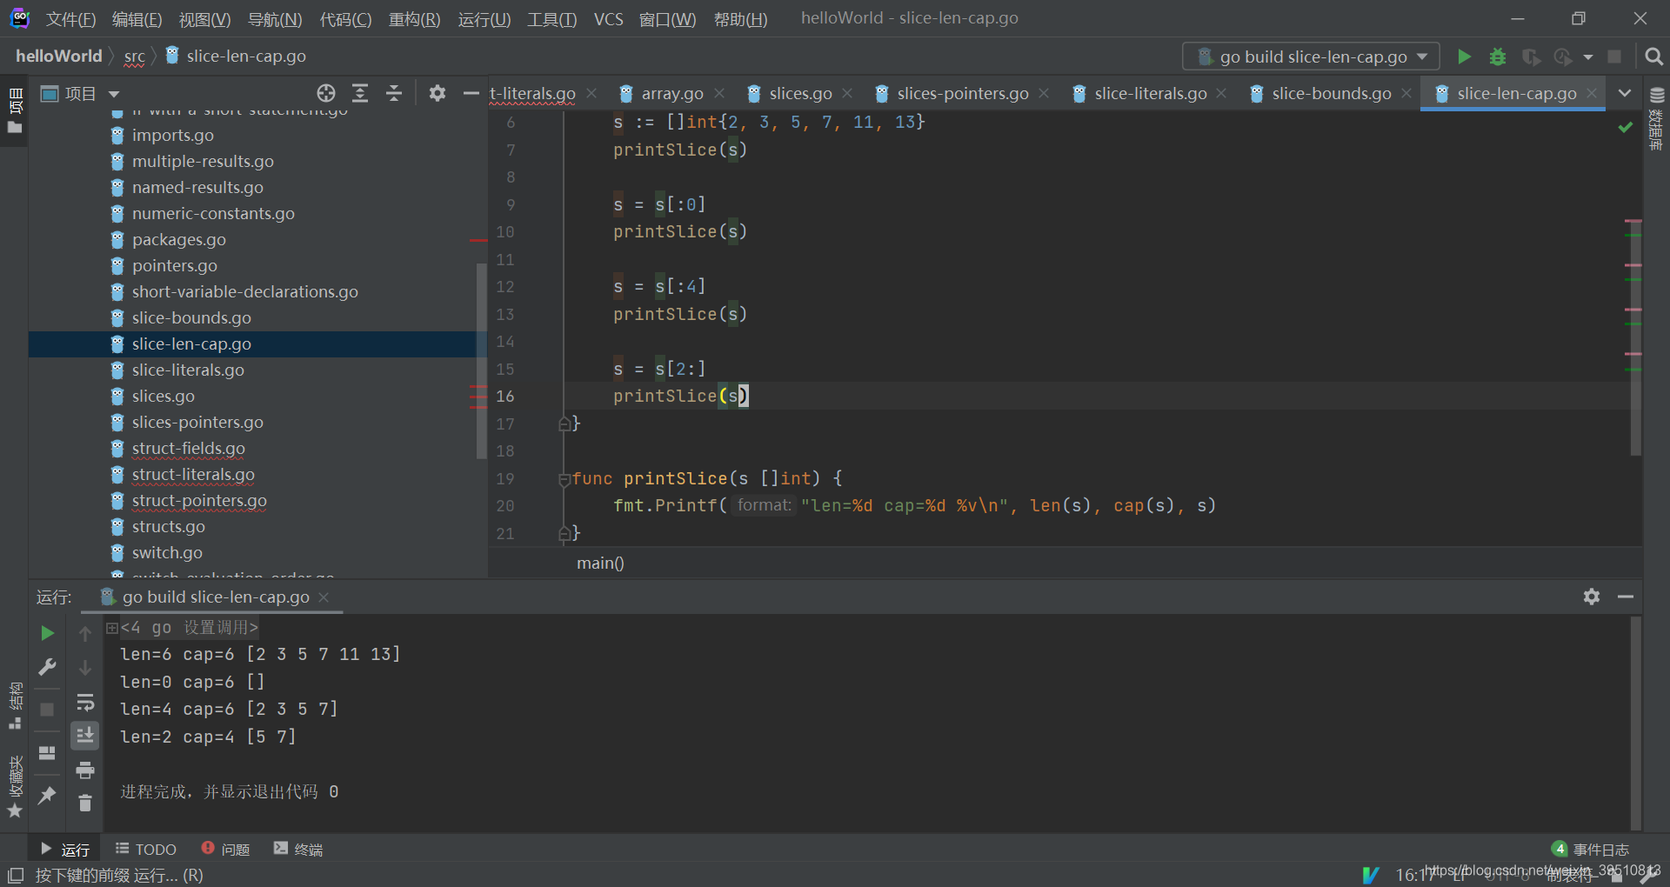Close go build slice-len-cap.go run tab
Viewport: 1670px width, 887px height.
324,597
